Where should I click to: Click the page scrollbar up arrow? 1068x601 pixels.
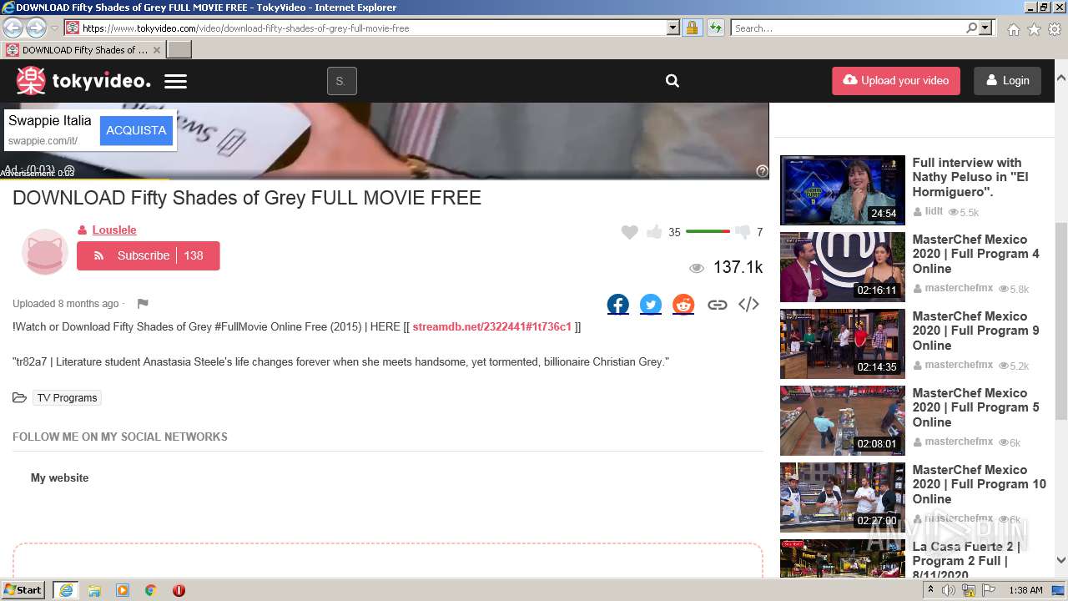tap(1060, 76)
